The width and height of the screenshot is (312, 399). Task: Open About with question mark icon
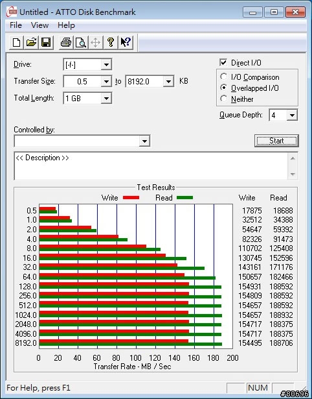pyautogui.click(x=111, y=42)
